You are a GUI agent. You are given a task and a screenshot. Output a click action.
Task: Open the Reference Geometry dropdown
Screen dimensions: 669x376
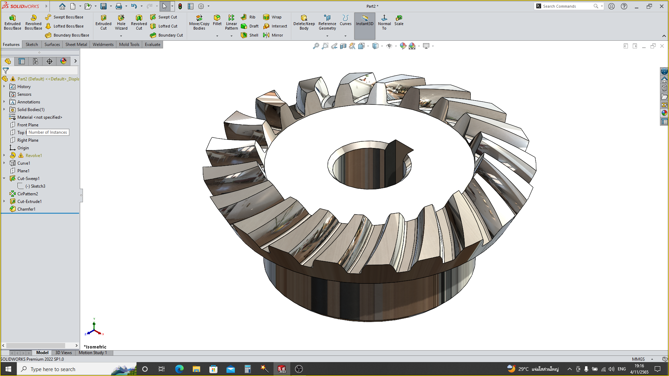click(x=327, y=36)
